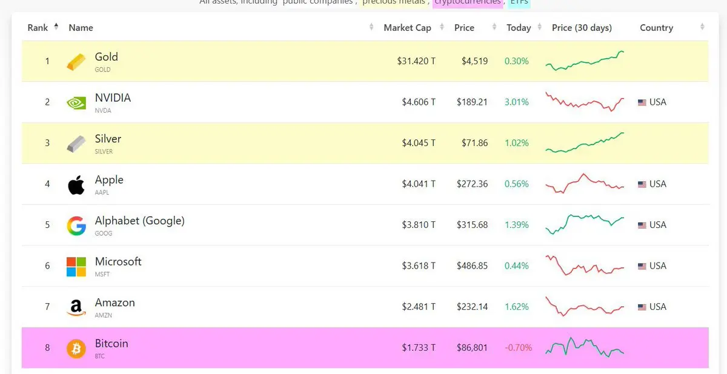Screen dimensions: 727x374
Task: View Gold 30-day price chart
Action: coord(585,61)
